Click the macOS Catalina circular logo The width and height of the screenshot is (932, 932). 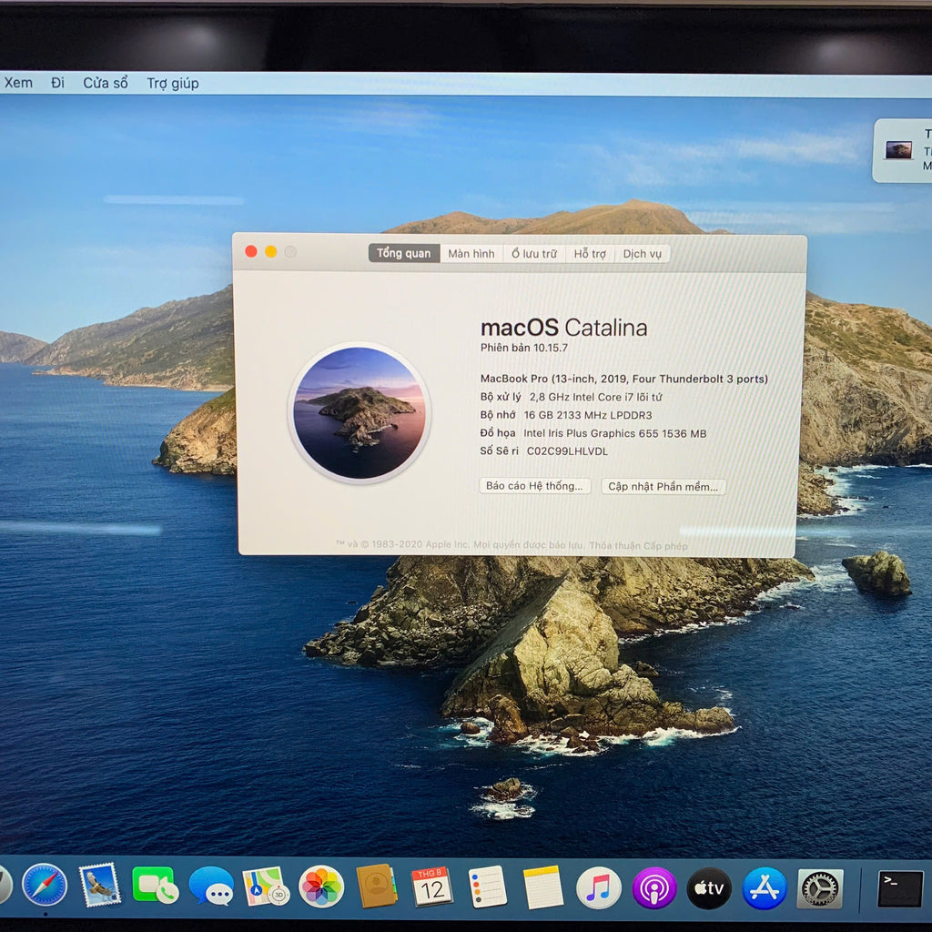(x=359, y=412)
